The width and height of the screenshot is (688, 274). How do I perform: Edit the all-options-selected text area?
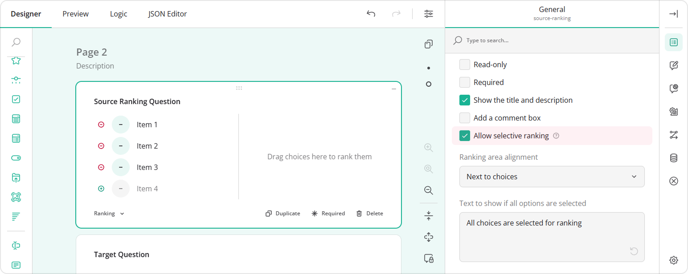[x=552, y=237]
